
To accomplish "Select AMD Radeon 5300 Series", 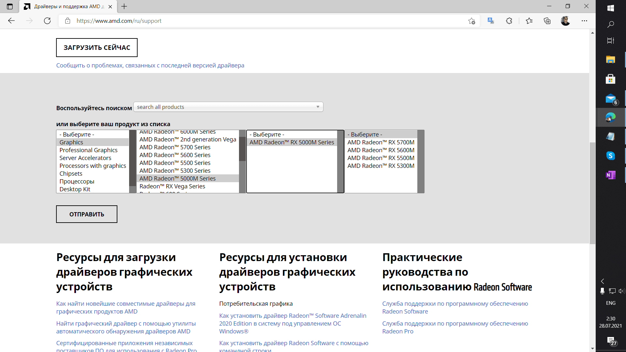I will [188, 170].
